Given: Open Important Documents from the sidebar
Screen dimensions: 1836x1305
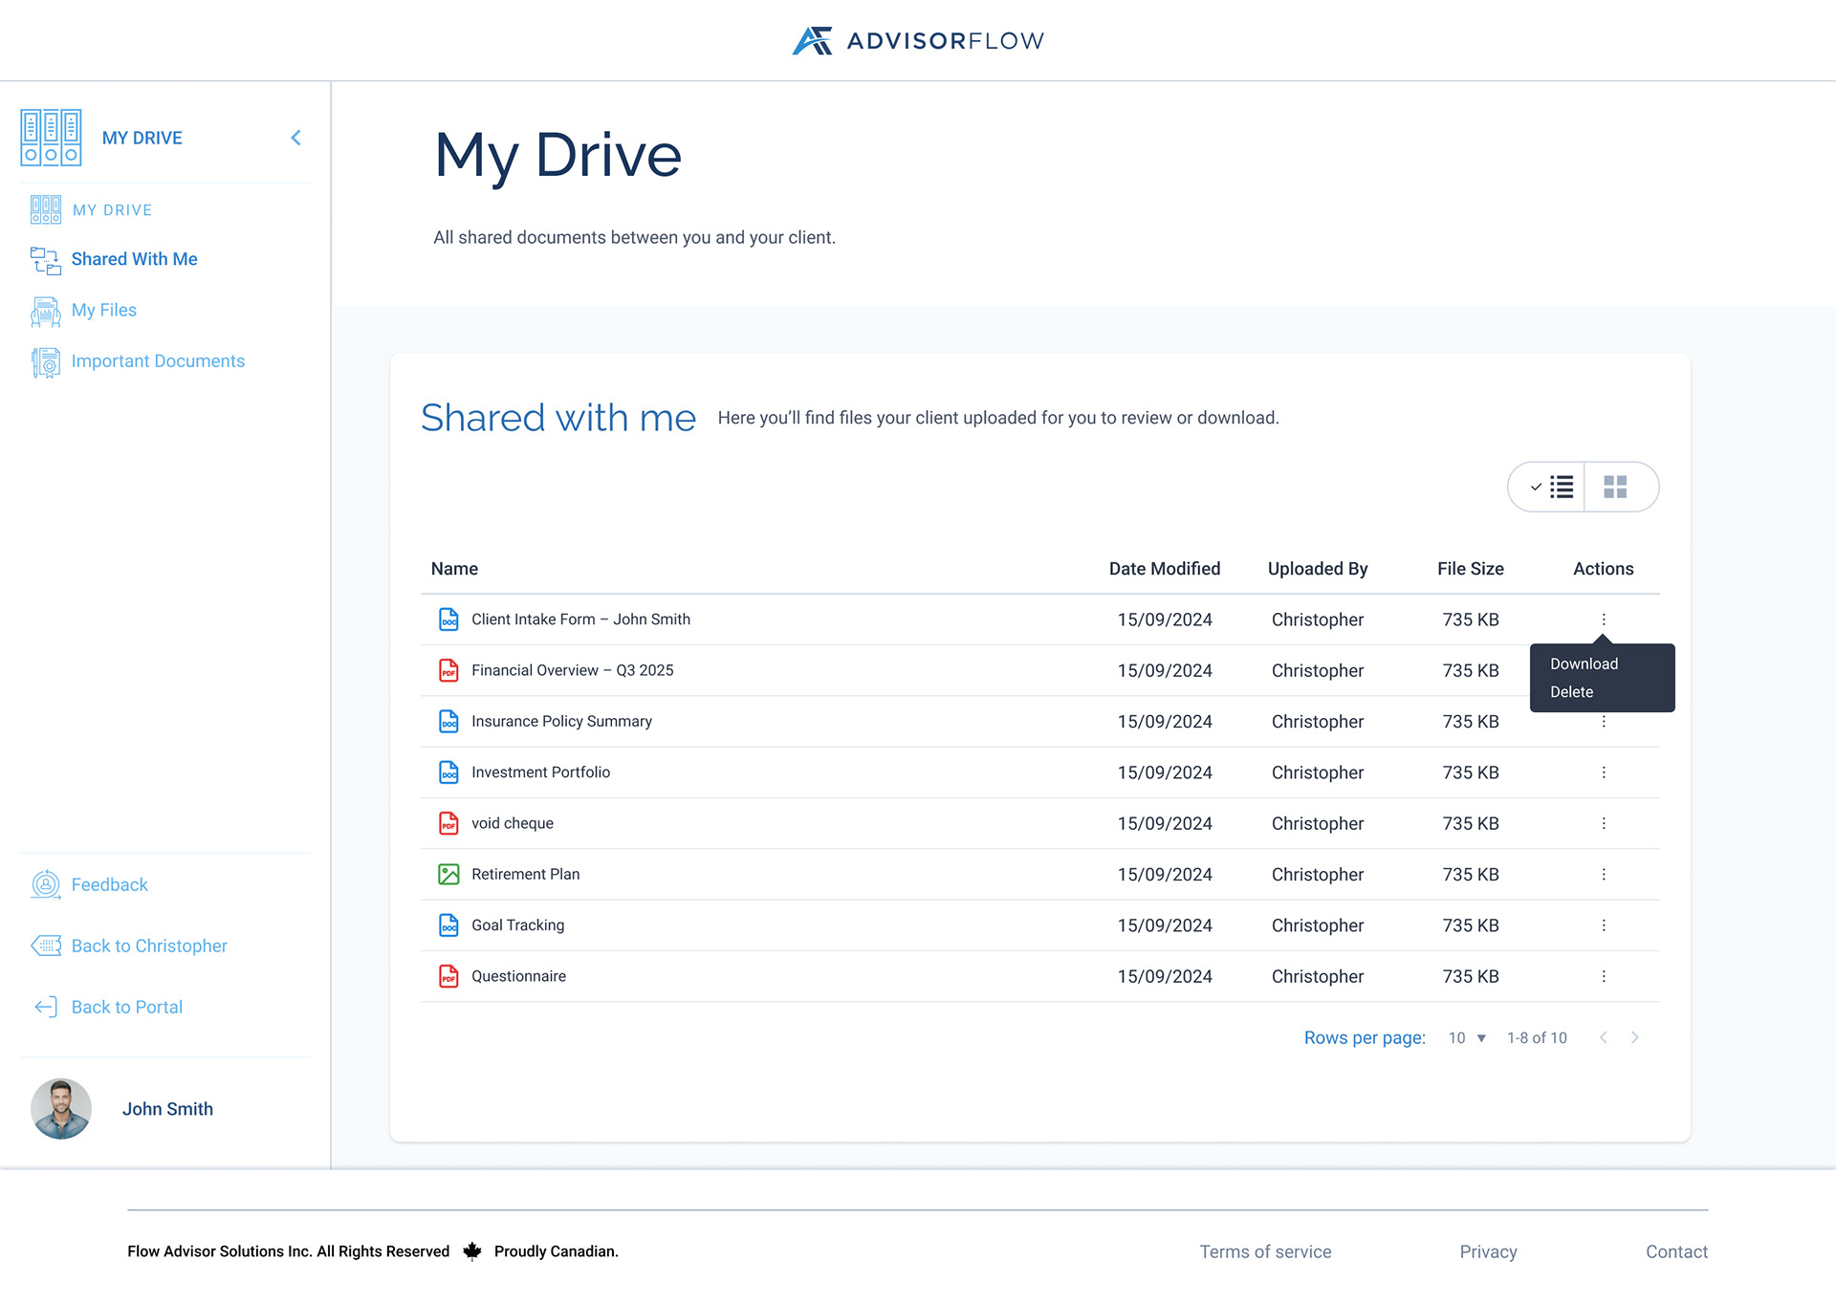Looking at the screenshot, I should pos(44,361).
